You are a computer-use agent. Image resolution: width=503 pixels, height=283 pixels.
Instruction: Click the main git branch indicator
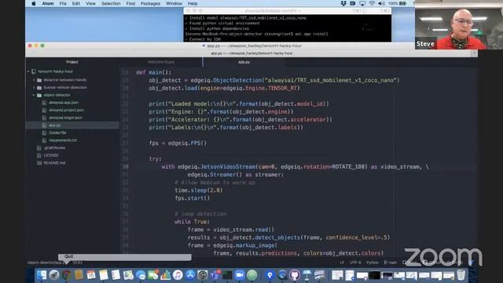pyautogui.click(x=391, y=263)
